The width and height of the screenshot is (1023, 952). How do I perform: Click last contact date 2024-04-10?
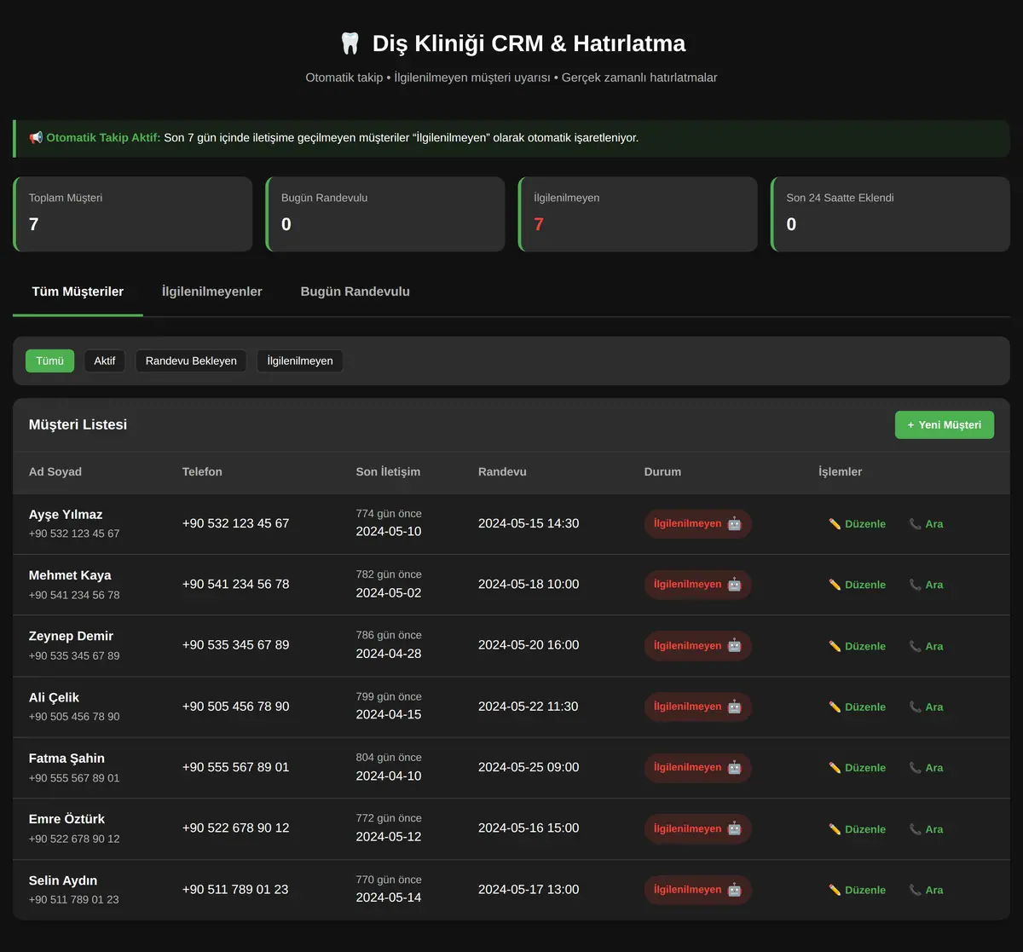point(389,776)
